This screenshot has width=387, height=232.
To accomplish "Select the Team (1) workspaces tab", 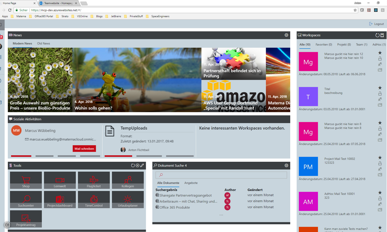I will pos(362,44).
